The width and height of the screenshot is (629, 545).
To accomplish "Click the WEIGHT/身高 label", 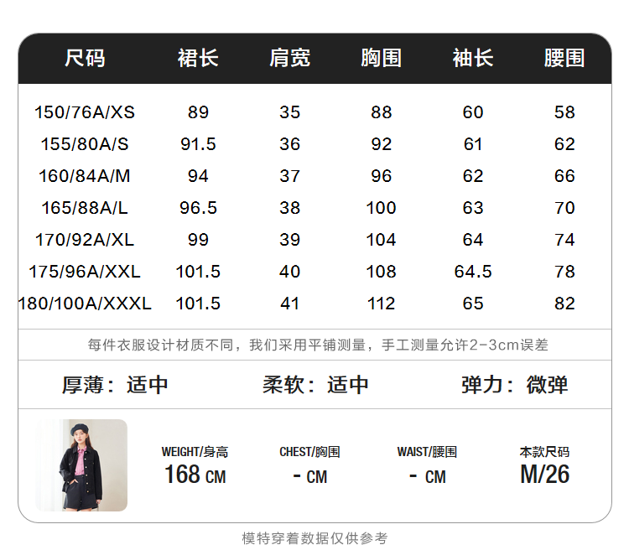I will click(195, 452).
